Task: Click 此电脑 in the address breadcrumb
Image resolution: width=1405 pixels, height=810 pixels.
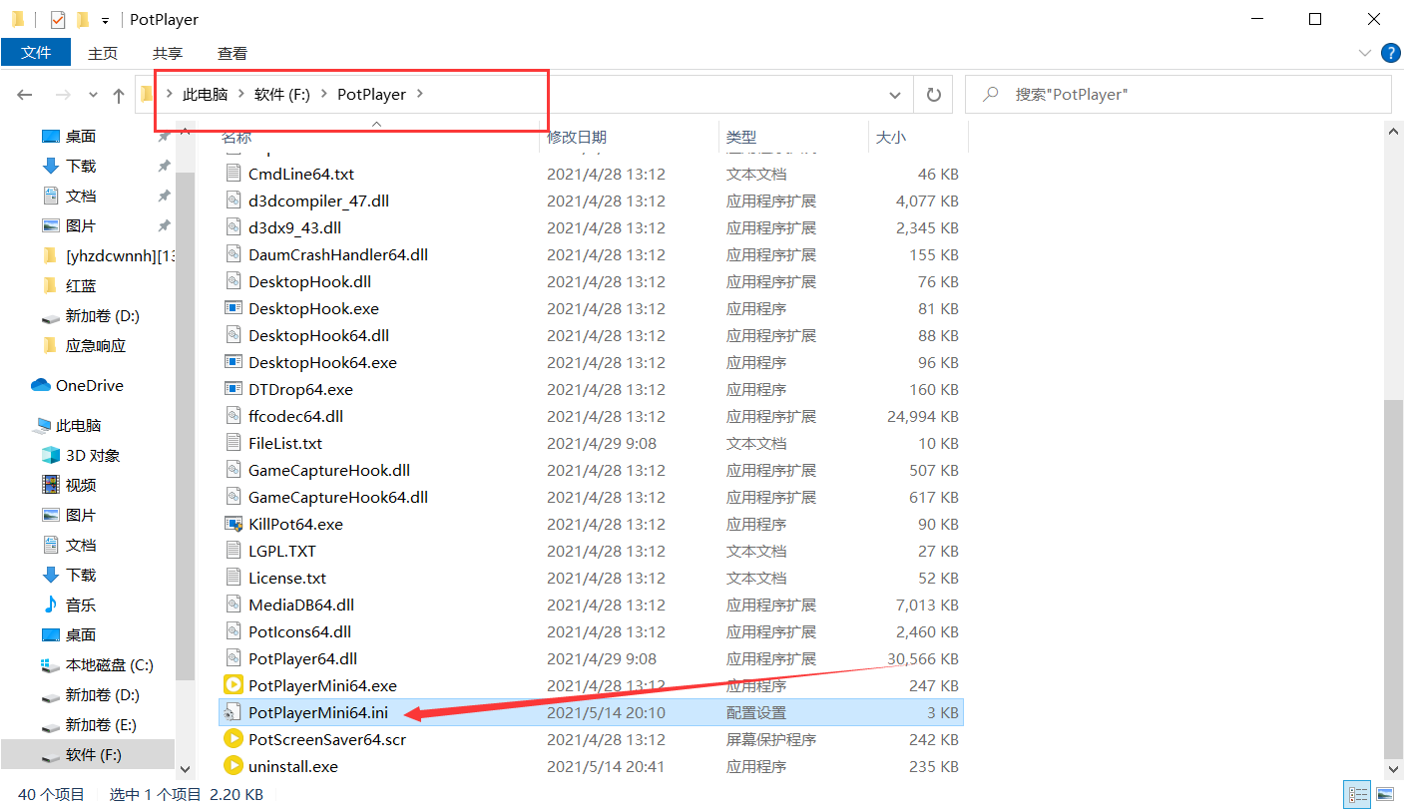Action: (x=205, y=95)
